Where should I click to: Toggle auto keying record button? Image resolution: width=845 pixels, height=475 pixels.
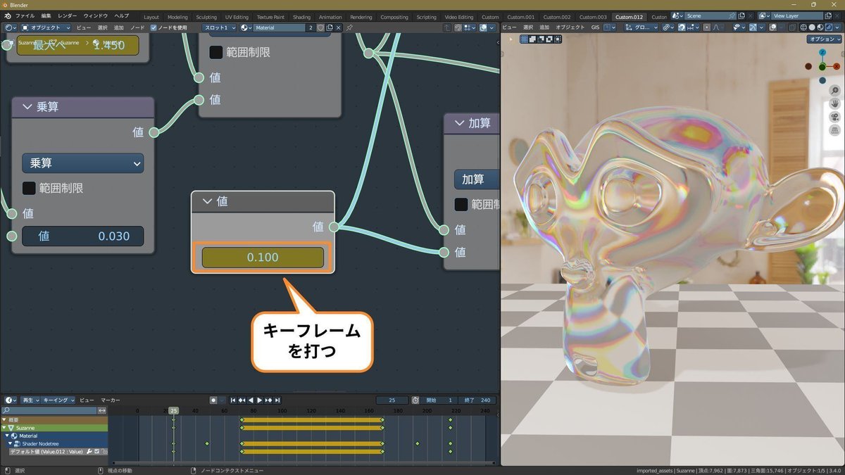coord(213,400)
